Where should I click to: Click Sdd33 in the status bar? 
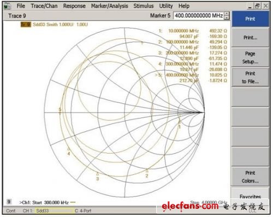click(x=43, y=211)
